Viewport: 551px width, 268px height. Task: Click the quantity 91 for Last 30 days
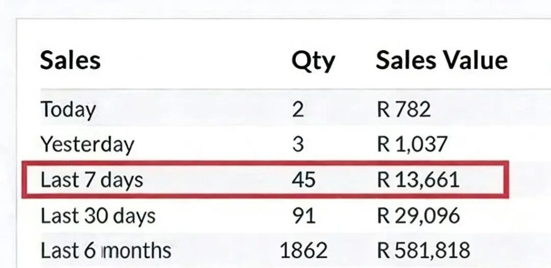pos(303,216)
